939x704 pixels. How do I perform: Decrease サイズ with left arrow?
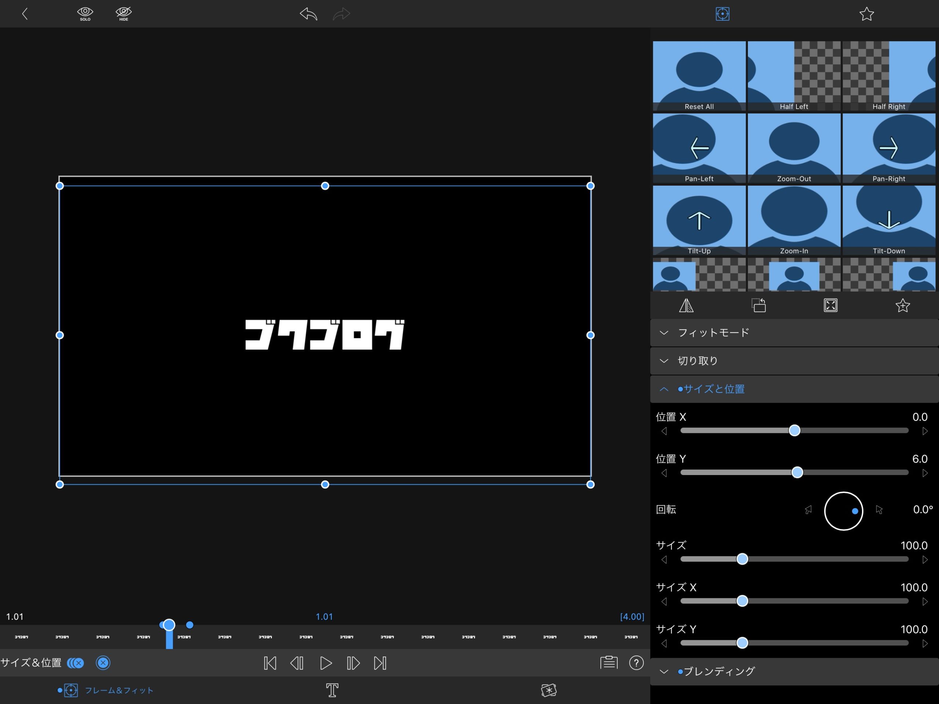pyautogui.click(x=664, y=559)
